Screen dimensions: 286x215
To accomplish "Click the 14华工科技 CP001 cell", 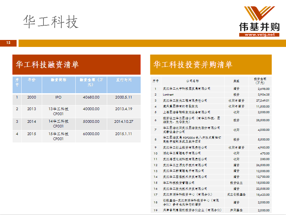I will [58, 124].
